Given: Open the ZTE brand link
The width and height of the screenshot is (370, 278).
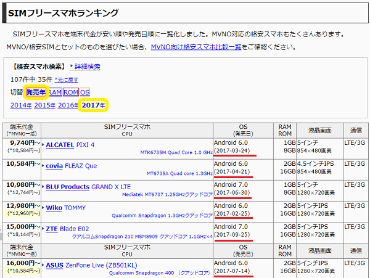Looking at the screenshot, I should [x=52, y=229].
